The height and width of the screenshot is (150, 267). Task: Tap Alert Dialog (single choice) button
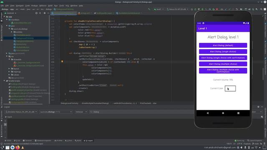point(223,52)
